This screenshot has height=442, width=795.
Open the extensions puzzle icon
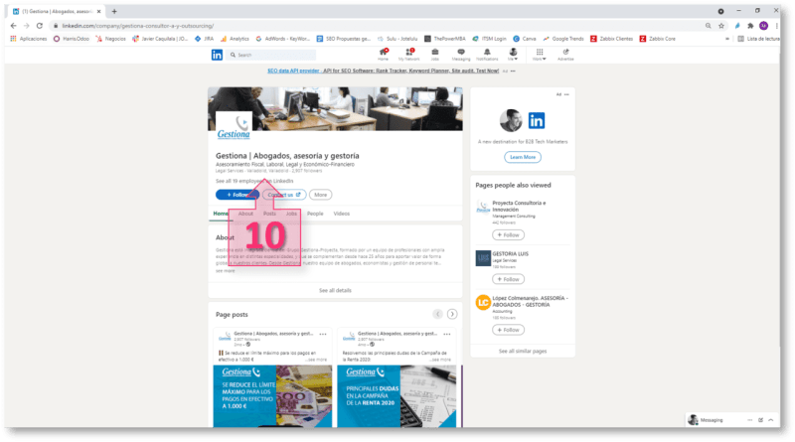[x=750, y=26]
